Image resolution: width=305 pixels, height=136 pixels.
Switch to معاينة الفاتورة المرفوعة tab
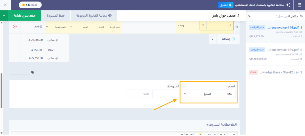pos(94,15)
